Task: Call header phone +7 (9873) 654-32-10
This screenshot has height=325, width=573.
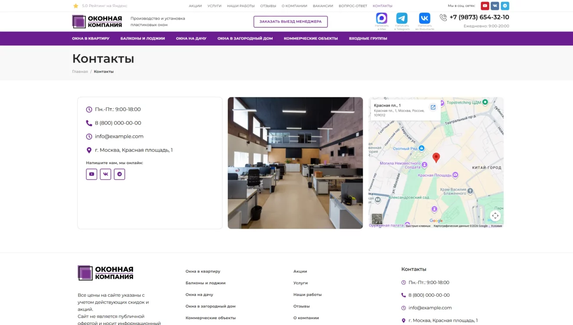Action: (x=479, y=17)
